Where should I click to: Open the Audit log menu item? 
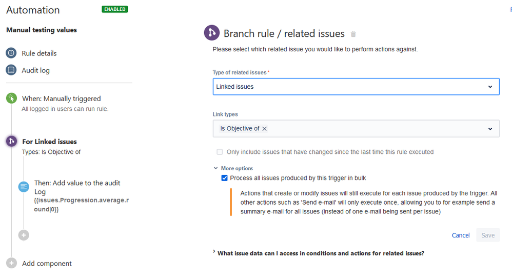35,70
